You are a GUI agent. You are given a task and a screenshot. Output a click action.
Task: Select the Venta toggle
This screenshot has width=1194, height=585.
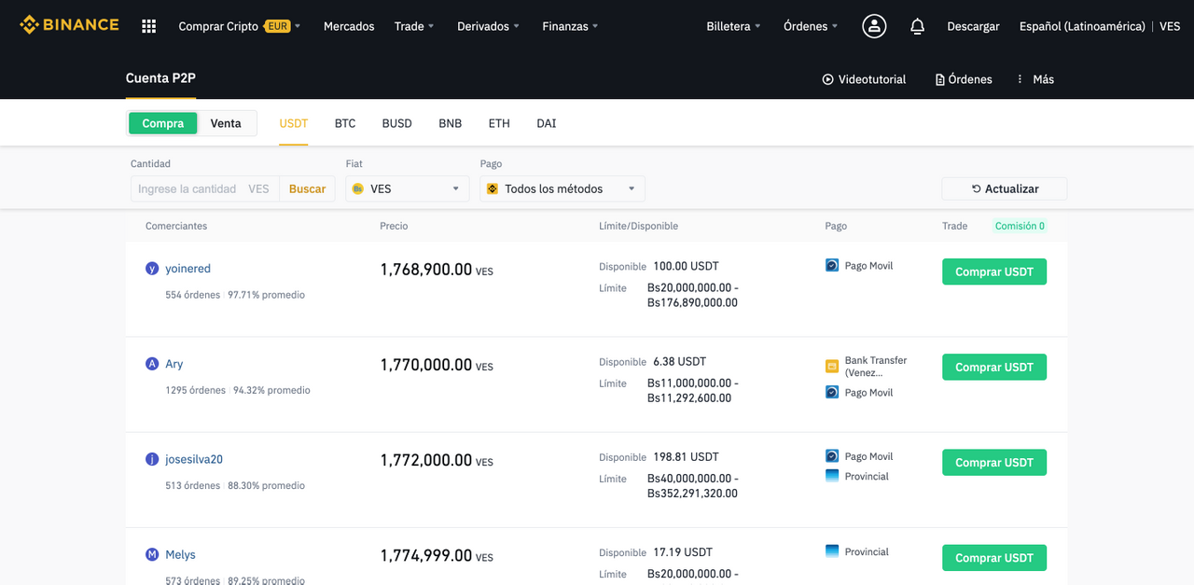(x=226, y=123)
